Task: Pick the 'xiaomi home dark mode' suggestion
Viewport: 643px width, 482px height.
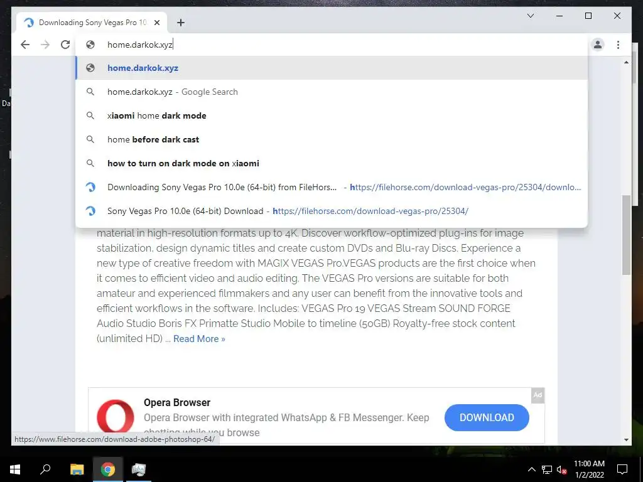Action: 332,115
